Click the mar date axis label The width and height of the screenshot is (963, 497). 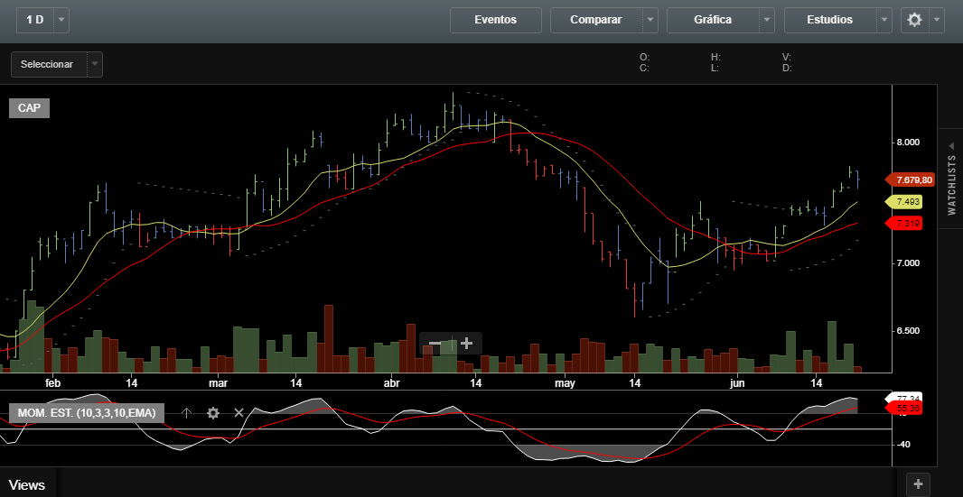pyautogui.click(x=218, y=383)
